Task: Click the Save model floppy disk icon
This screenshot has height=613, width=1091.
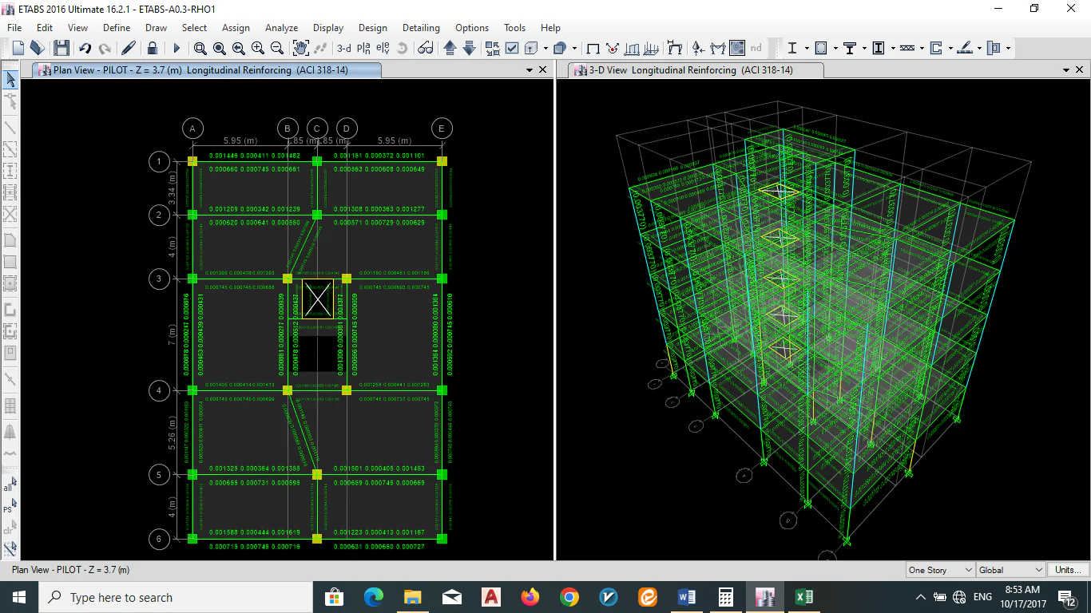Action: [61, 48]
